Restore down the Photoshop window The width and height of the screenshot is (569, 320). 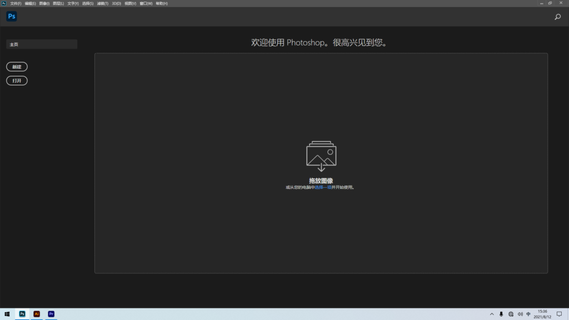(x=550, y=3)
